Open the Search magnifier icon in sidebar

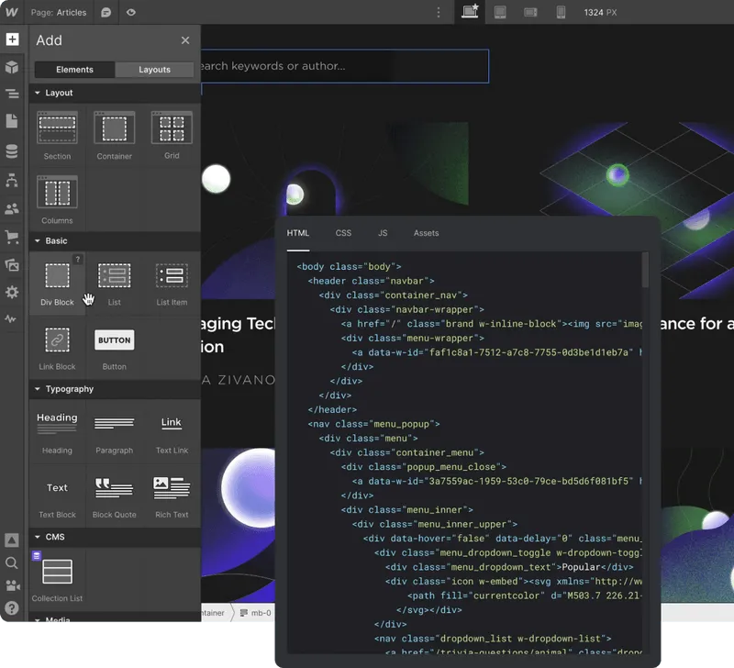(12, 562)
